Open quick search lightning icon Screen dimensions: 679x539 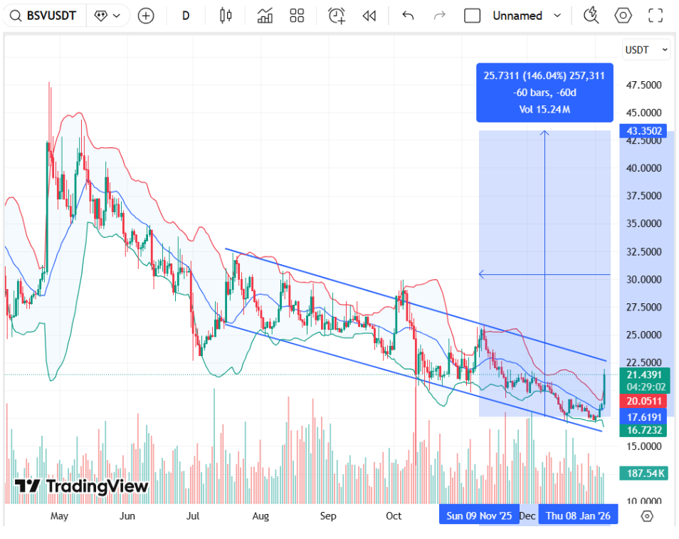(x=591, y=16)
